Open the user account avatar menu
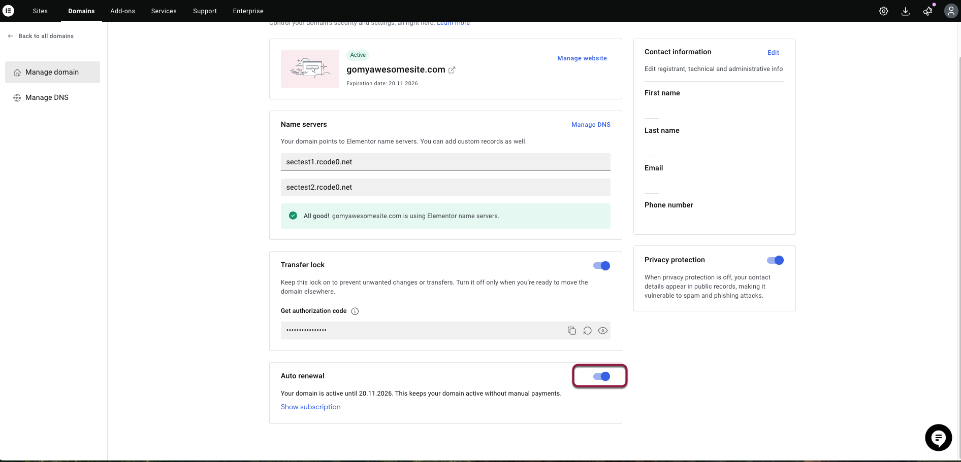The image size is (961, 462). click(x=950, y=11)
